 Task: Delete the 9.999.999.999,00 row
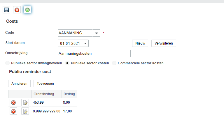point(13,111)
